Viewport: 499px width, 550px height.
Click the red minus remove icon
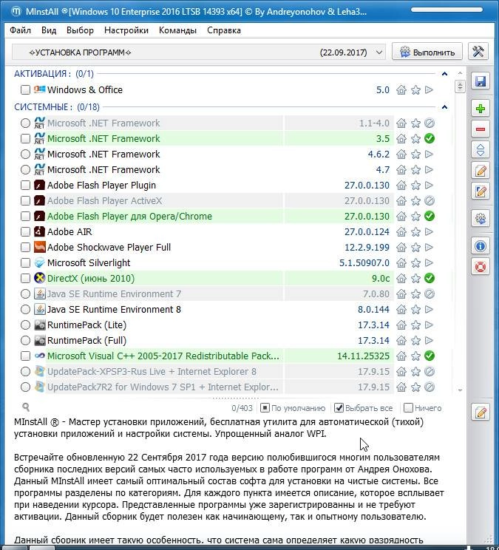480,129
